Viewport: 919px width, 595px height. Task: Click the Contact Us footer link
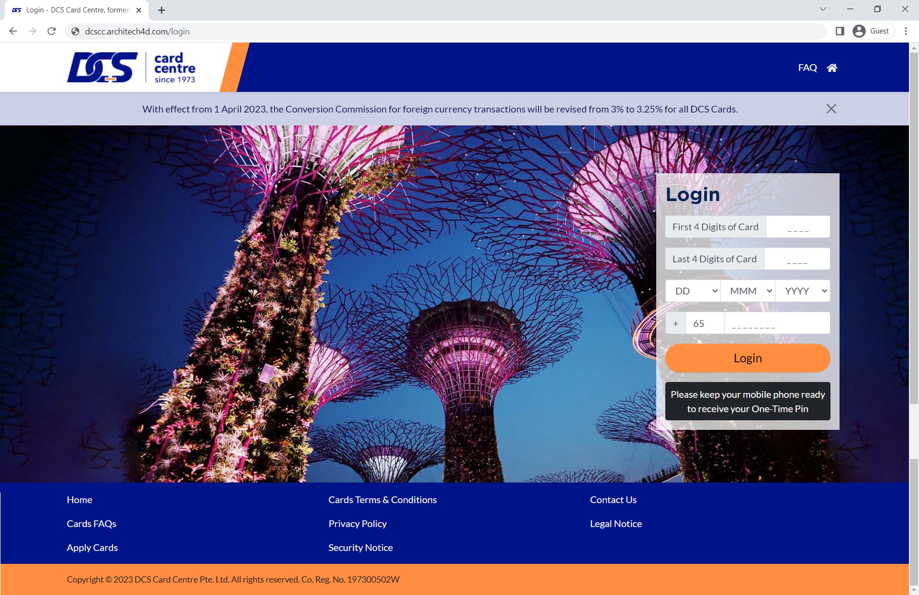coord(613,499)
